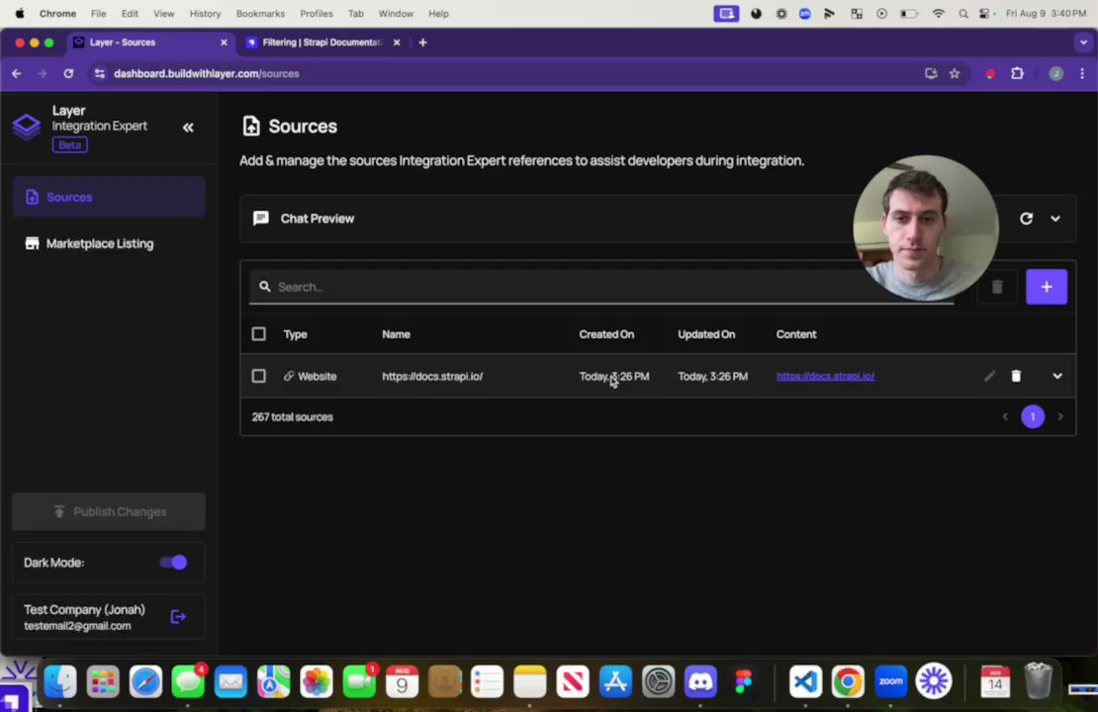Click the site info icon in address bar

pos(100,73)
